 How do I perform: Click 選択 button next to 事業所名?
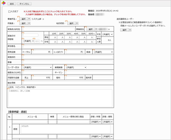pyautogui.click(x=24, y=19)
